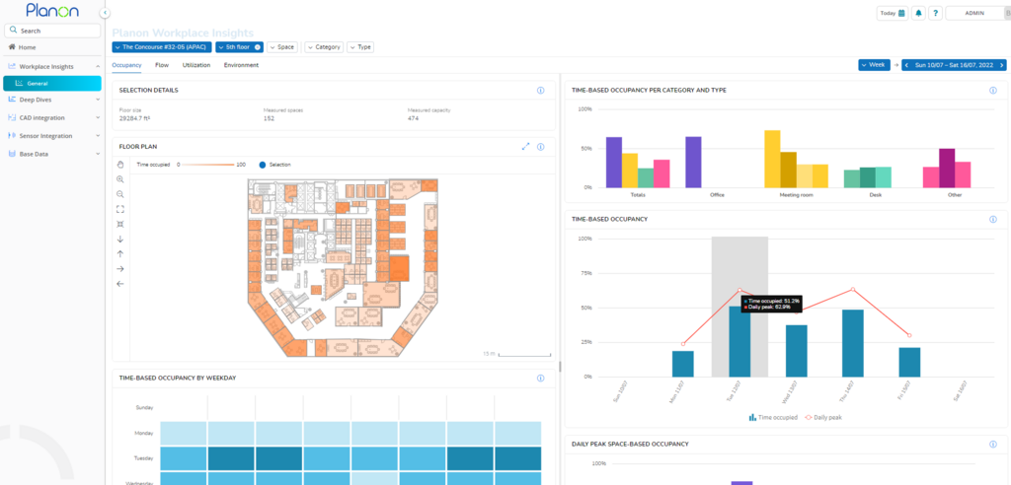Switch to the Occupancy tab
Screen dimensions: 1011x485
126,65
